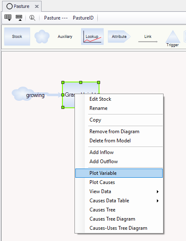Viewport: 186px width, 241px height.
Task: Pick the Attribute tool
Action: [x=119, y=37]
